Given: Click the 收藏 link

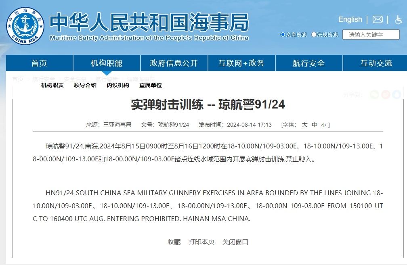Looking at the screenshot, I should pos(174,242).
